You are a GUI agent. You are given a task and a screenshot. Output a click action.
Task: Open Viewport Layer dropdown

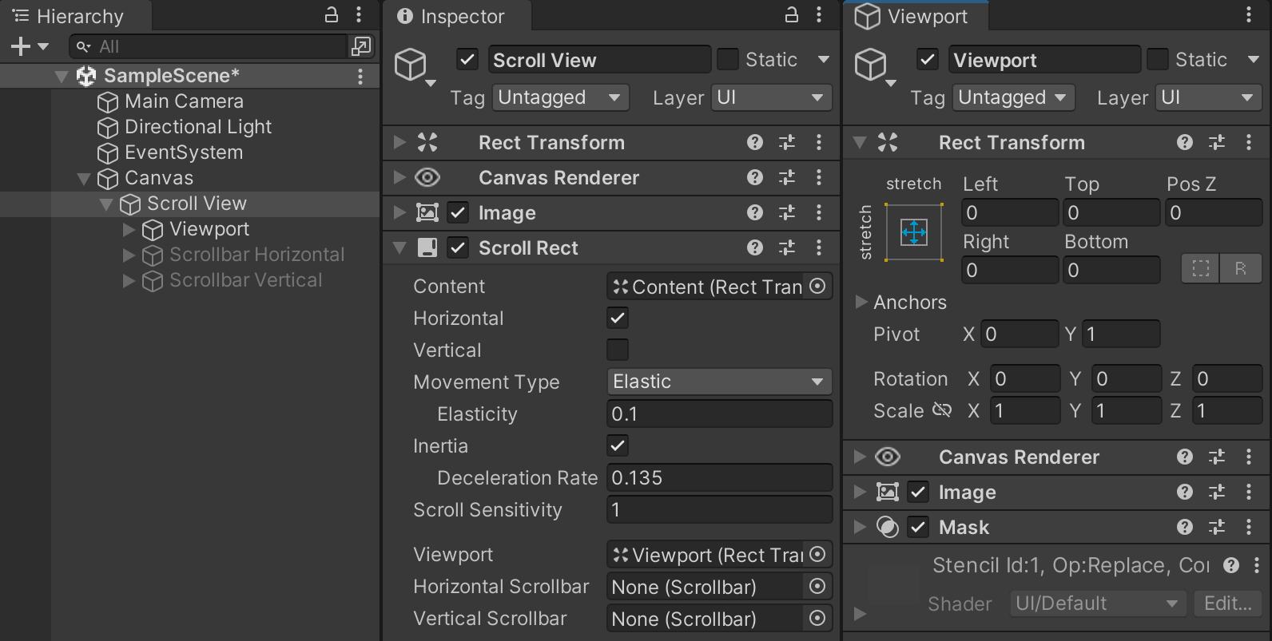click(x=1209, y=97)
